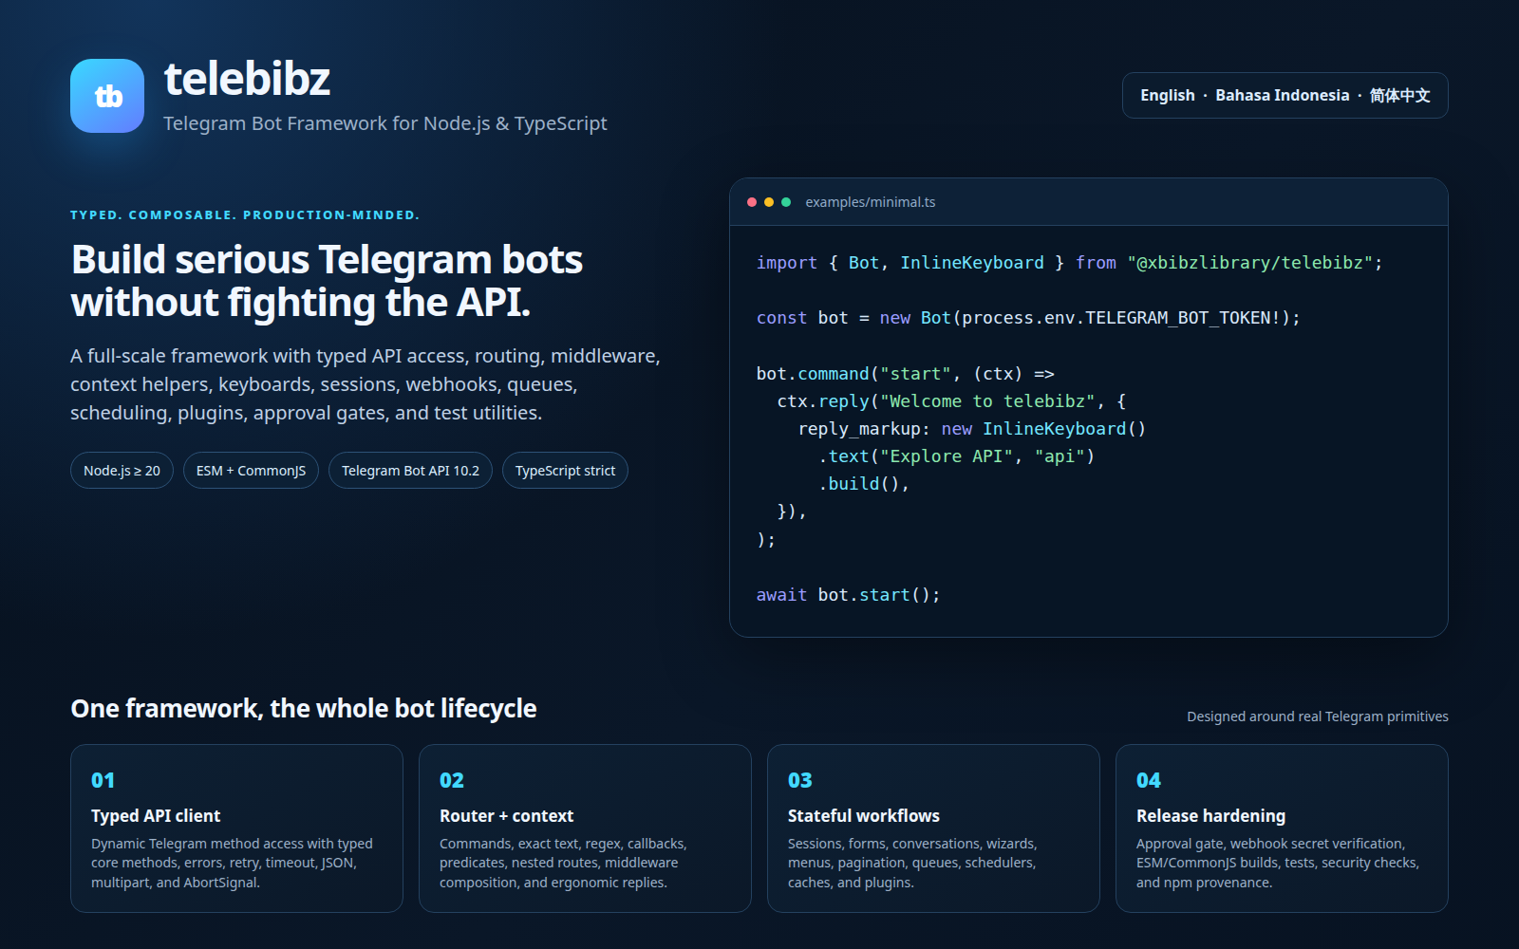Click the 'TypeScript strict' badge
Screen dimensions: 1519x949
pyautogui.click(x=565, y=471)
